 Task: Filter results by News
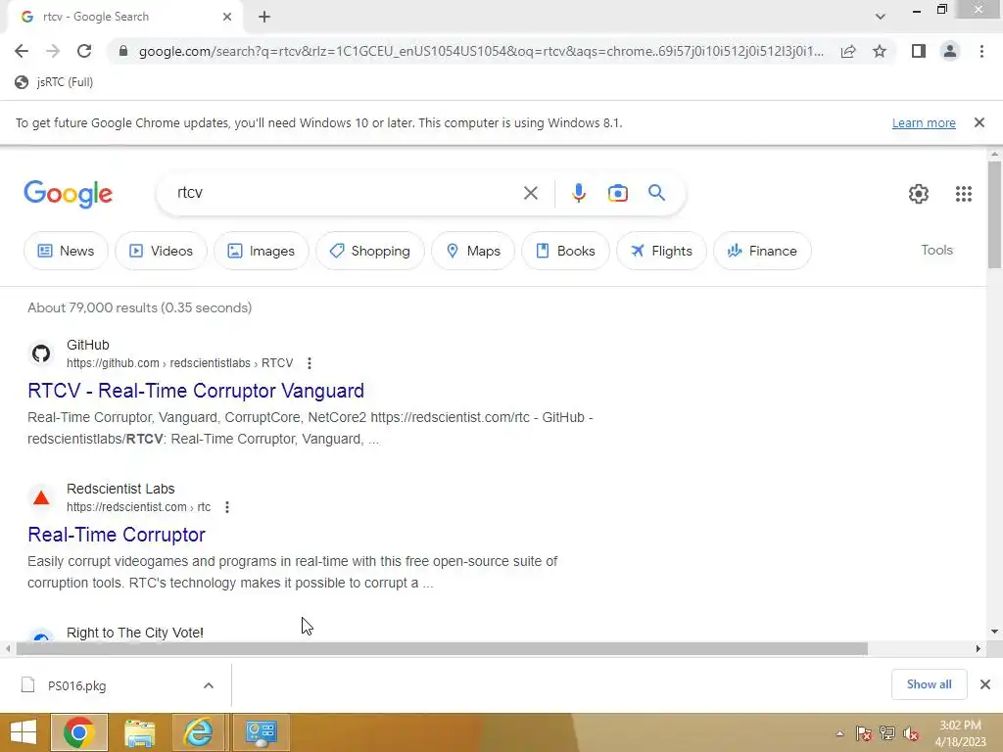pos(66,251)
